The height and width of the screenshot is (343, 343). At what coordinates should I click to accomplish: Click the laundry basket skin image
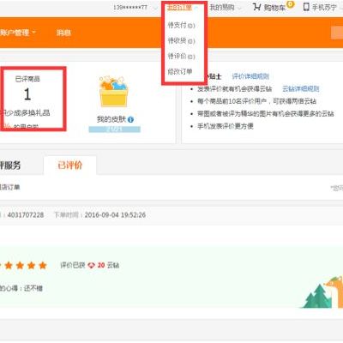point(113,91)
